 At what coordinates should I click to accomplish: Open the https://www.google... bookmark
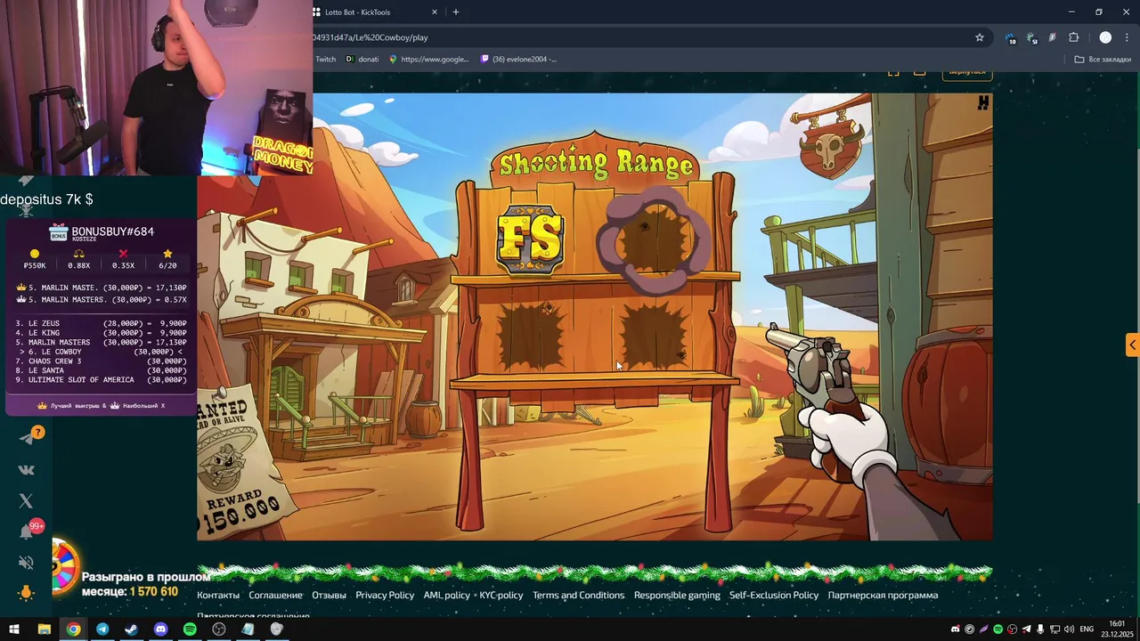(x=428, y=59)
